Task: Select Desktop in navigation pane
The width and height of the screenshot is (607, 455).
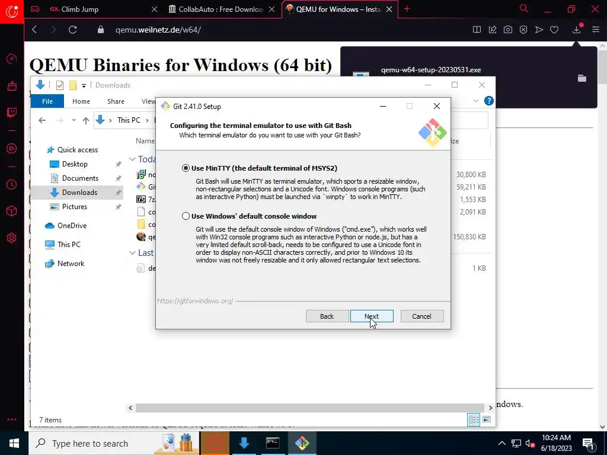Action: point(75,164)
